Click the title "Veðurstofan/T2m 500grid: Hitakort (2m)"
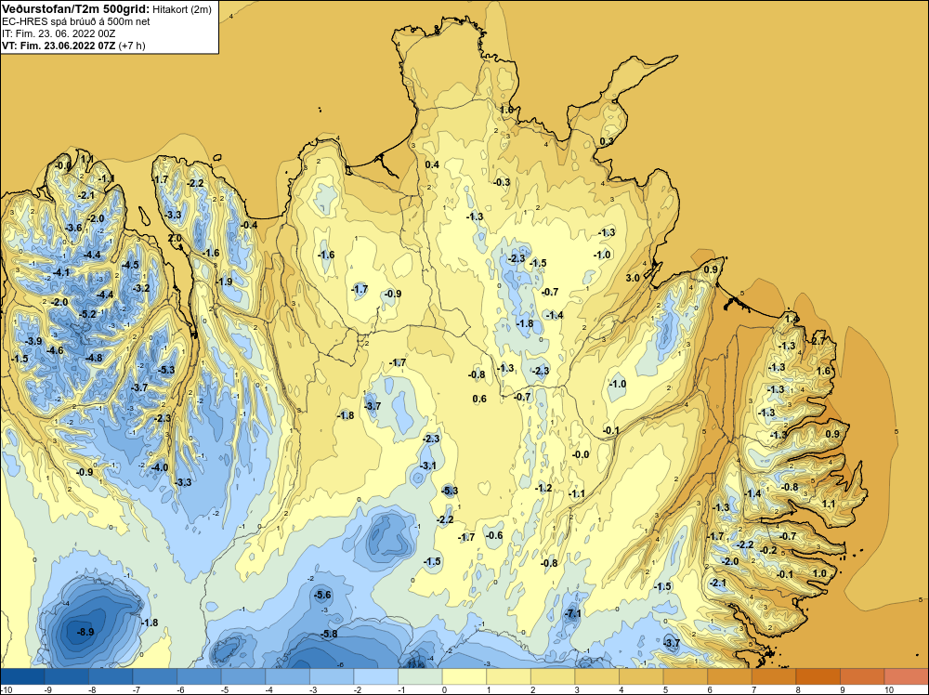Screen dimensions: 929x695 click(x=107, y=9)
